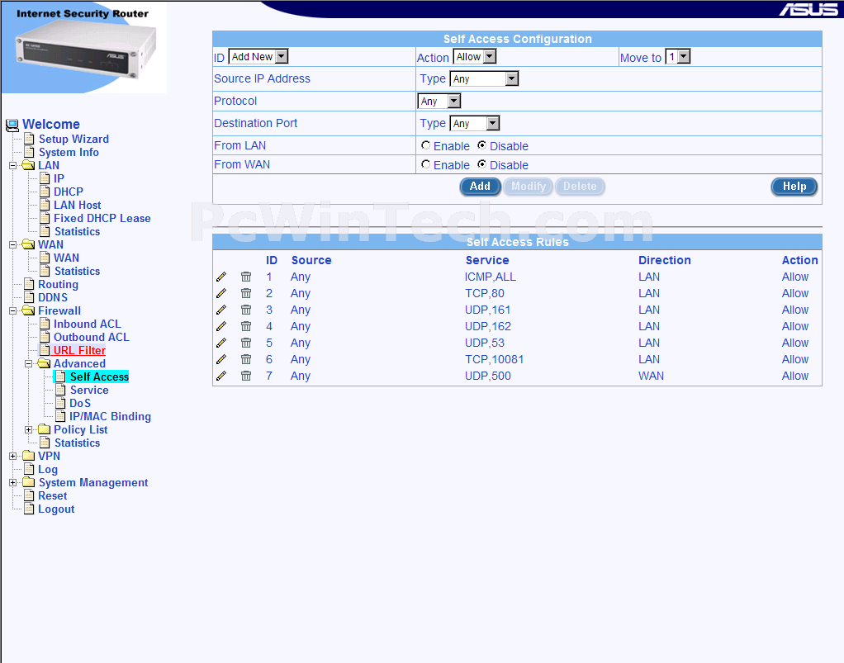Remove rule 3 UDP,161 via trash icon
The height and width of the screenshot is (663, 844).
coord(246,310)
